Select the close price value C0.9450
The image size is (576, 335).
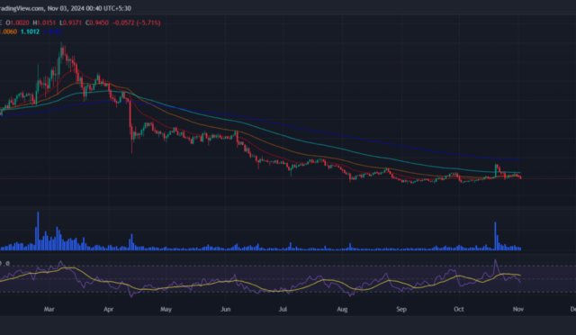97,23
